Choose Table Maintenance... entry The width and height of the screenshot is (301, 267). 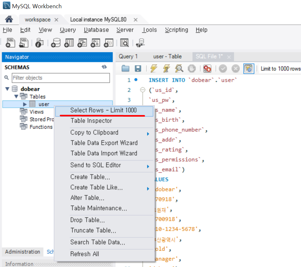[104, 208]
